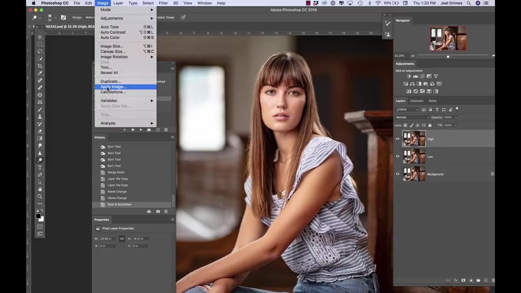Add a Hue/Saturation adjustment
The width and height of the screenshot is (521, 293).
point(406,84)
